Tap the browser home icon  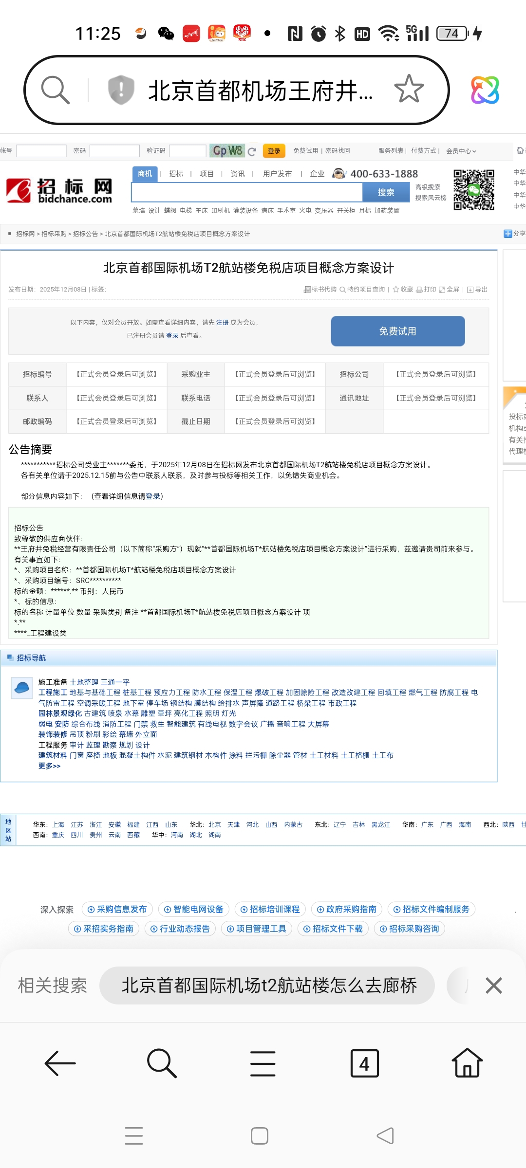click(x=468, y=1063)
